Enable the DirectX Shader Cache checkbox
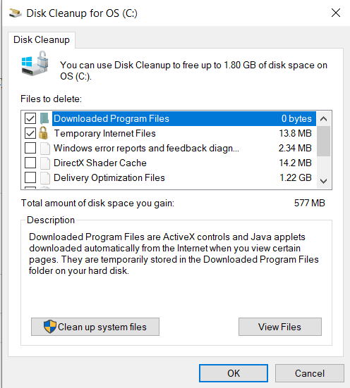Viewport: 350px width, 388px height. coord(30,163)
